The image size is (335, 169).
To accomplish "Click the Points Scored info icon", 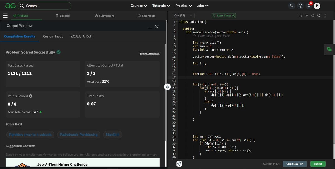I will [30, 96].
